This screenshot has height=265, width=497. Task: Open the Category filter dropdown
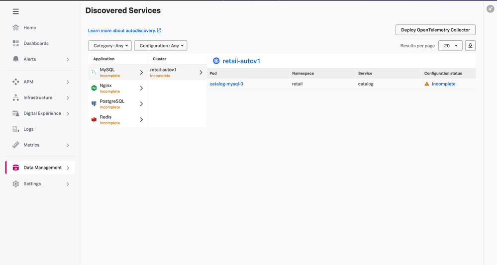(110, 46)
